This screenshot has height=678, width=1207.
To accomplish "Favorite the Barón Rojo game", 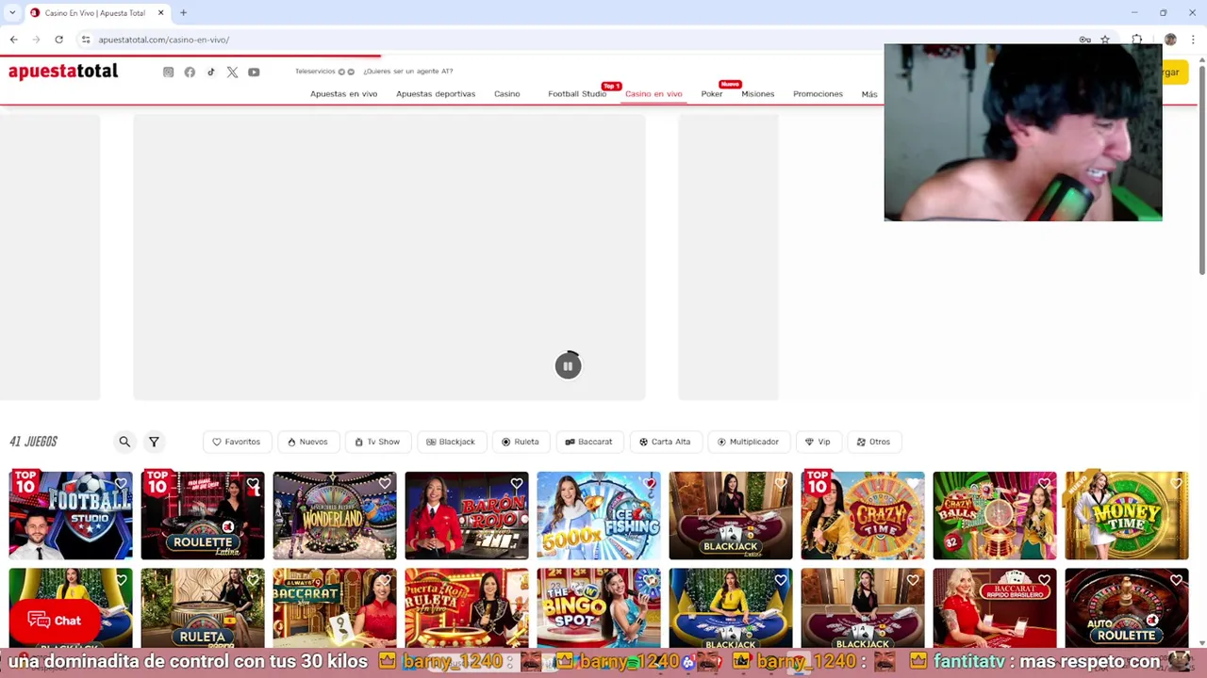I will [517, 484].
